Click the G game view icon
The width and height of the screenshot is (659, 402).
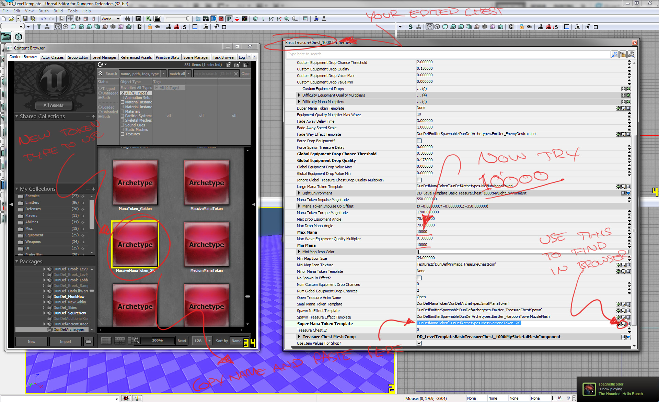pyautogui.click(x=139, y=27)
